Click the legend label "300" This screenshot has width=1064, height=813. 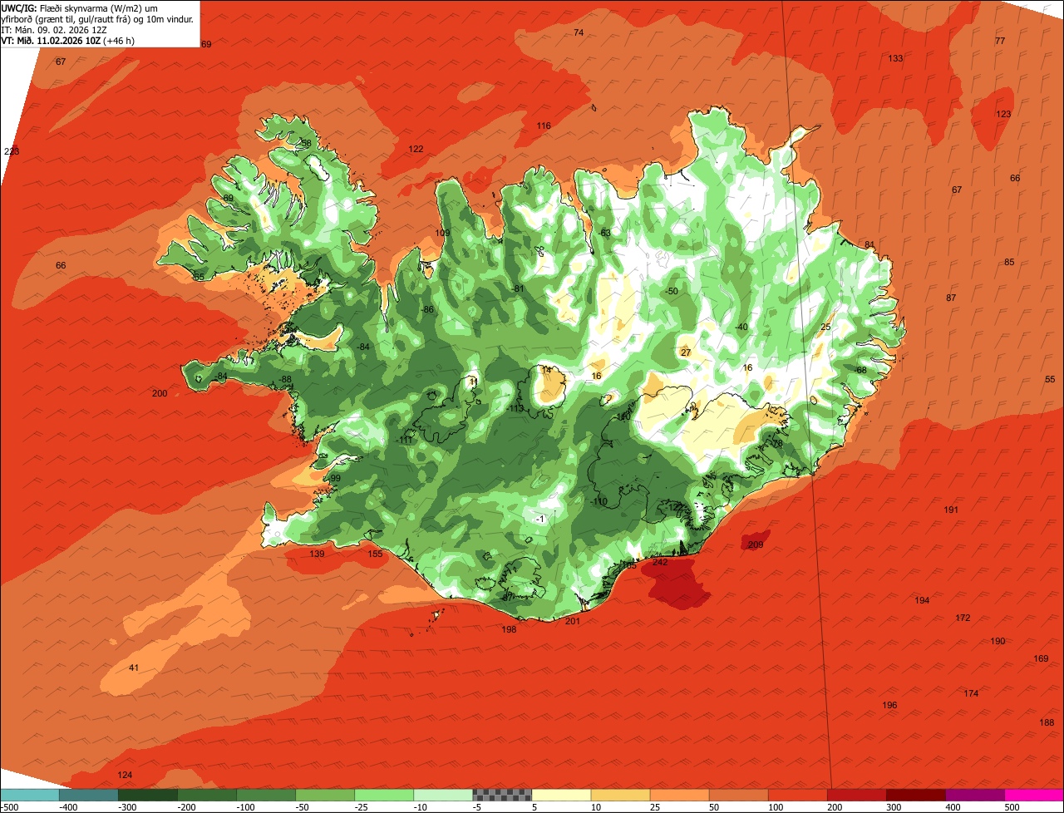pyautogui.click(x=894, y=807)
